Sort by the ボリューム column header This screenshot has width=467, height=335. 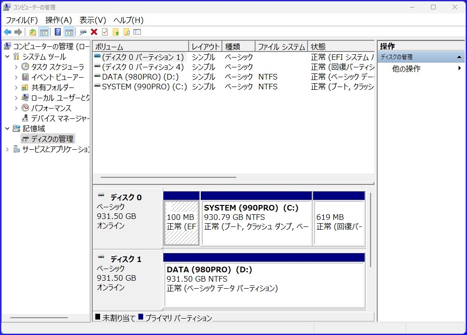140,47
